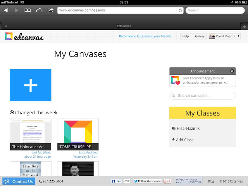Open the TOME CRUISE: PE... canvas thumbnail
Image resolution: width=248 pixels, height=186 pixels.
tap(78, 134)
